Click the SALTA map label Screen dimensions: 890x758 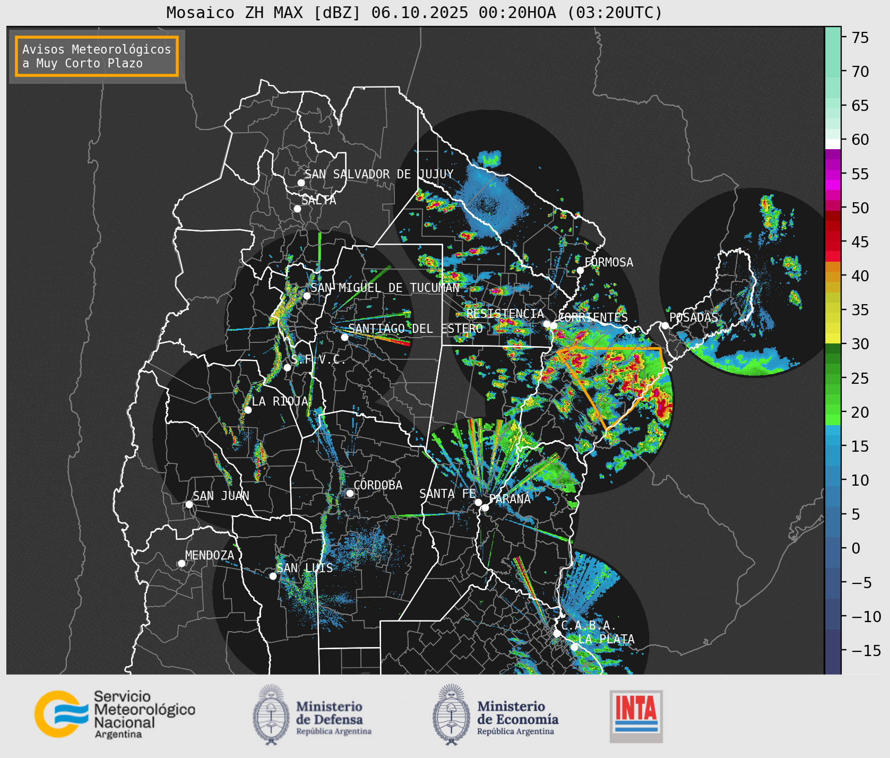coord(319,200)
